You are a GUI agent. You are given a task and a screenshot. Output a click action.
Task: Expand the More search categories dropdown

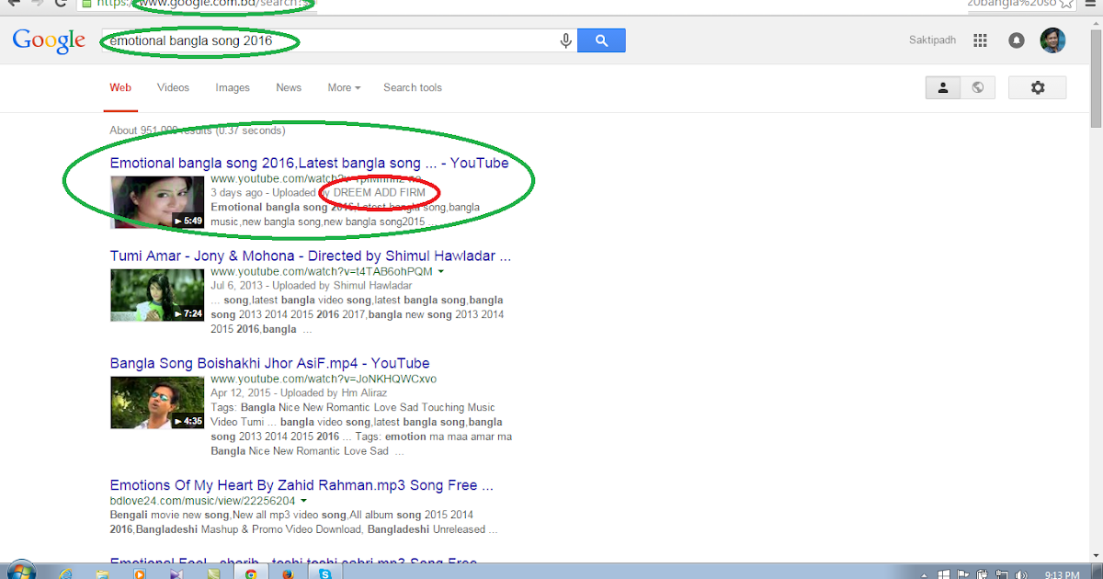[x=344, y=87]
